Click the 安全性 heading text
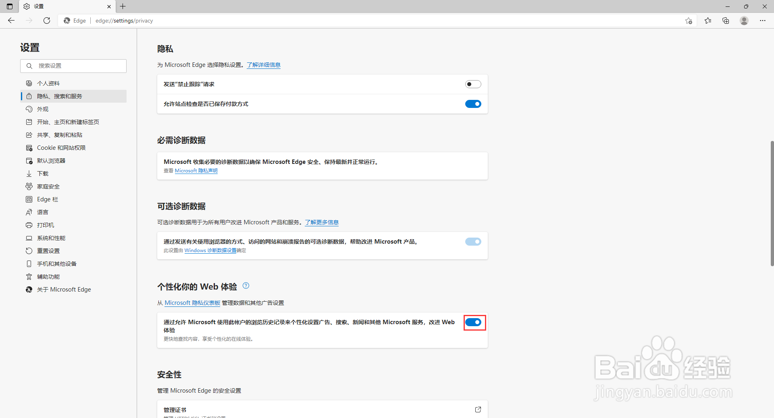Screen dimensions: 774x418 (x=169, y=375)
